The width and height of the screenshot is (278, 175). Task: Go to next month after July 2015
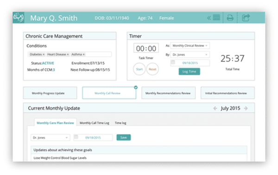[246, 108]
